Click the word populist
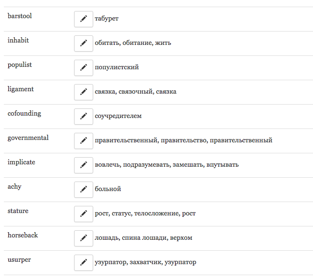The width and height of the screenshot is (313, 278). click(x=20, y=65)
